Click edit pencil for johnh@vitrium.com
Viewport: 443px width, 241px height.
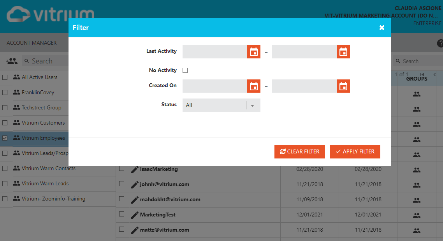tap(135, 185)
